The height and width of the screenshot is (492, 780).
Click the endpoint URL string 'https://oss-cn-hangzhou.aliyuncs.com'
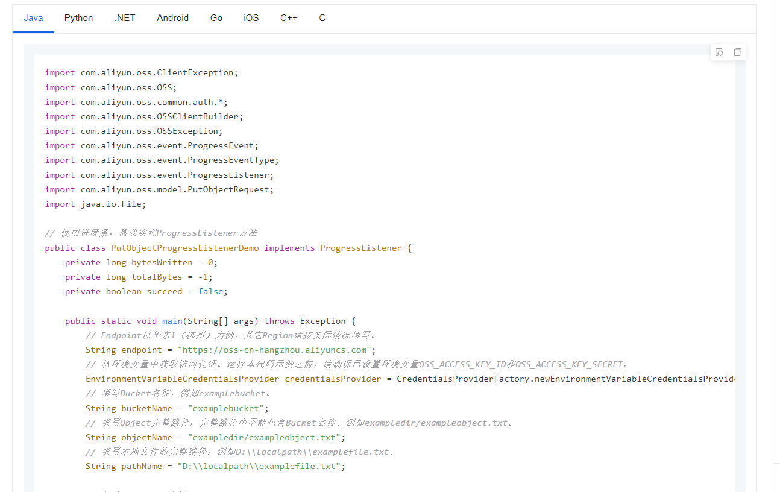point(274,350)
